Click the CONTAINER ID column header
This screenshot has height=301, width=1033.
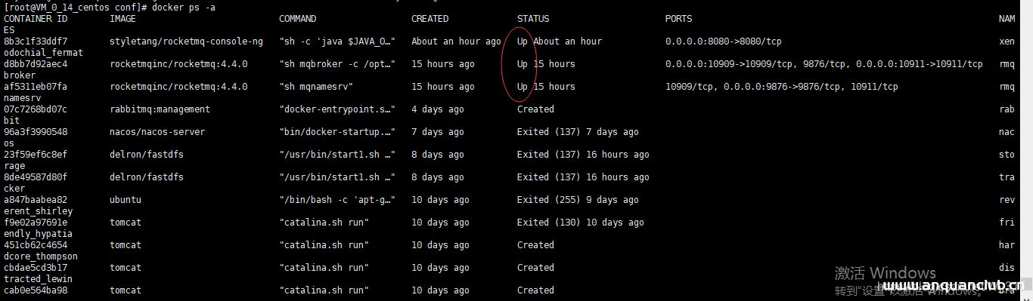pos(36,19)
